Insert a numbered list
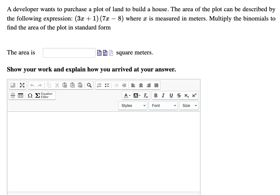Image resolution: width=280 pixels, height=195 pixels. [x=99, y=85]
